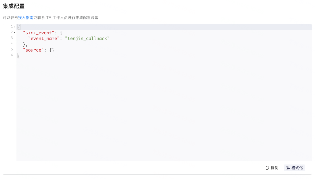Image resolution: width=315 pixels, height=179 pixels.
Task: Click the empty braces after source
Action: [52, 50]
